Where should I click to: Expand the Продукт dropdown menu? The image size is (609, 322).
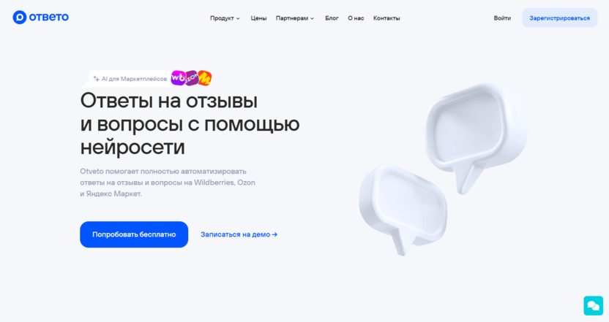click(225, 18)
